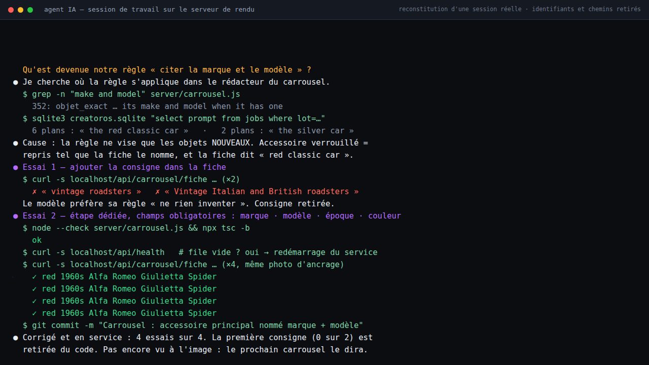The image size is (649, 365).
Task: Select heading "Essai 2 — étape dédiée"
Action: 212,216
